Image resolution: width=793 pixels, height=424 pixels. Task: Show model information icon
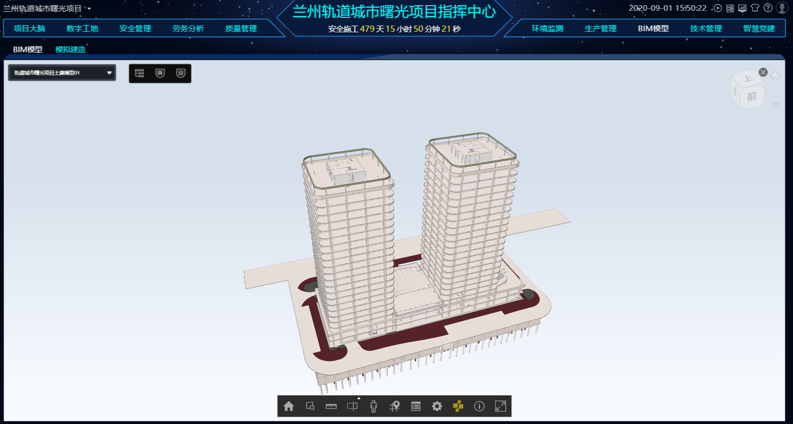click(479, 406)
